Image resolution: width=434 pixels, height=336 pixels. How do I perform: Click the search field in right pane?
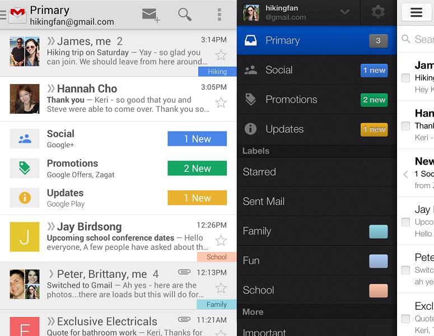pos(416,39)
